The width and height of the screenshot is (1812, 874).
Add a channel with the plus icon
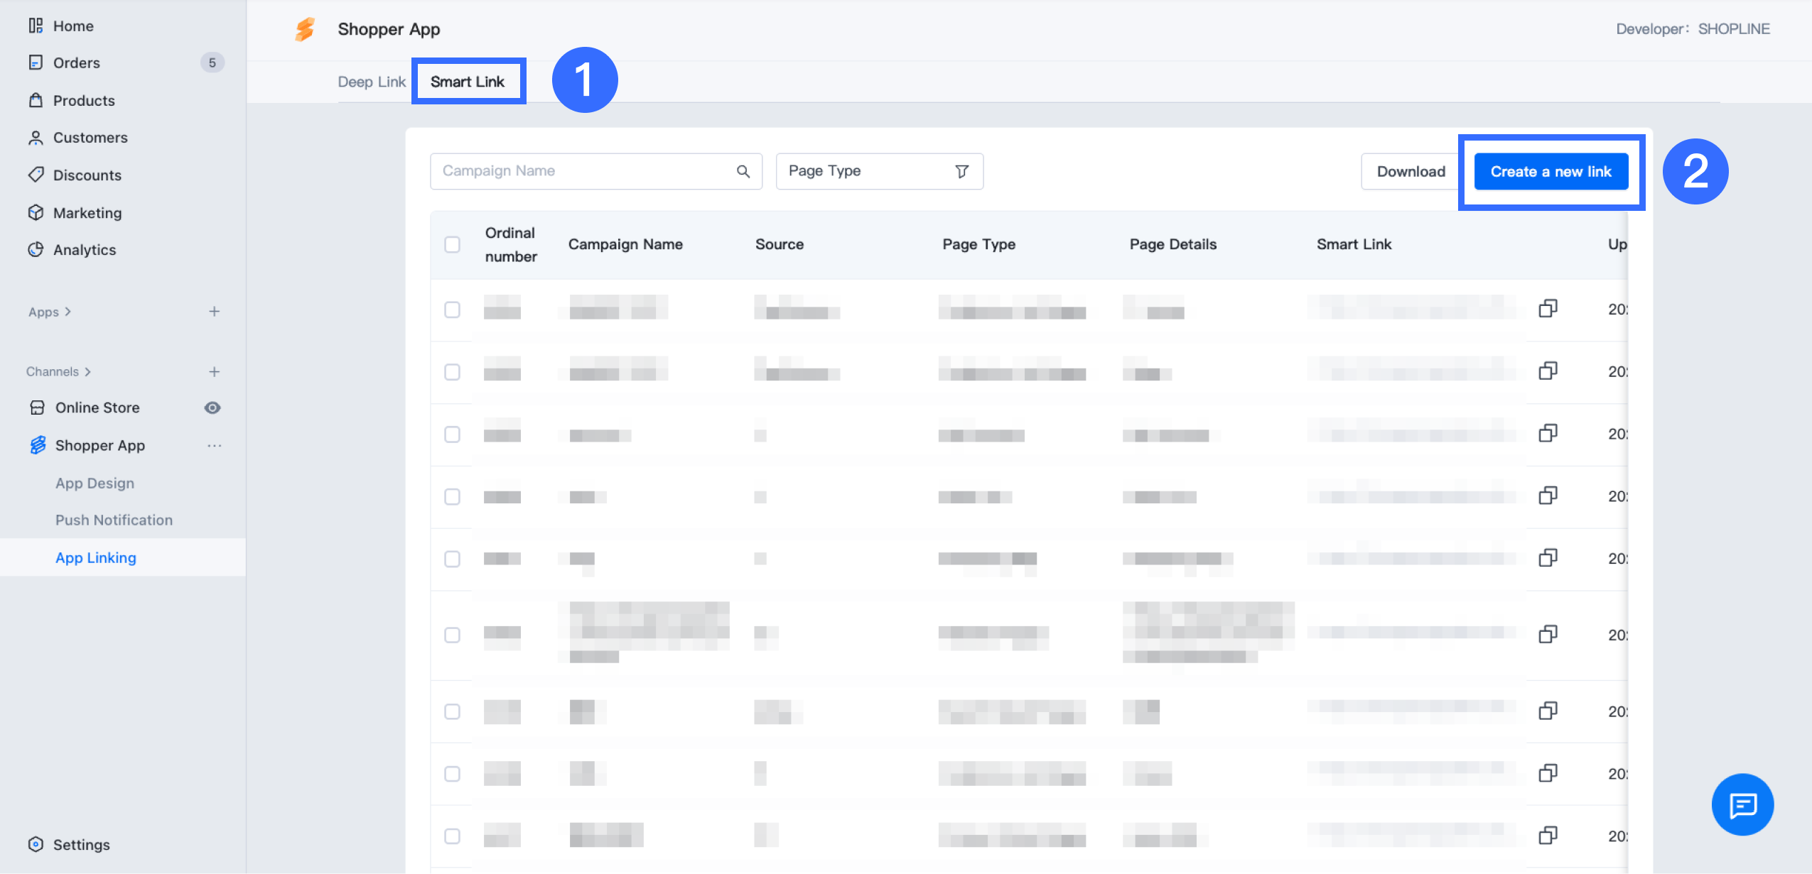(x=214, y=372)
